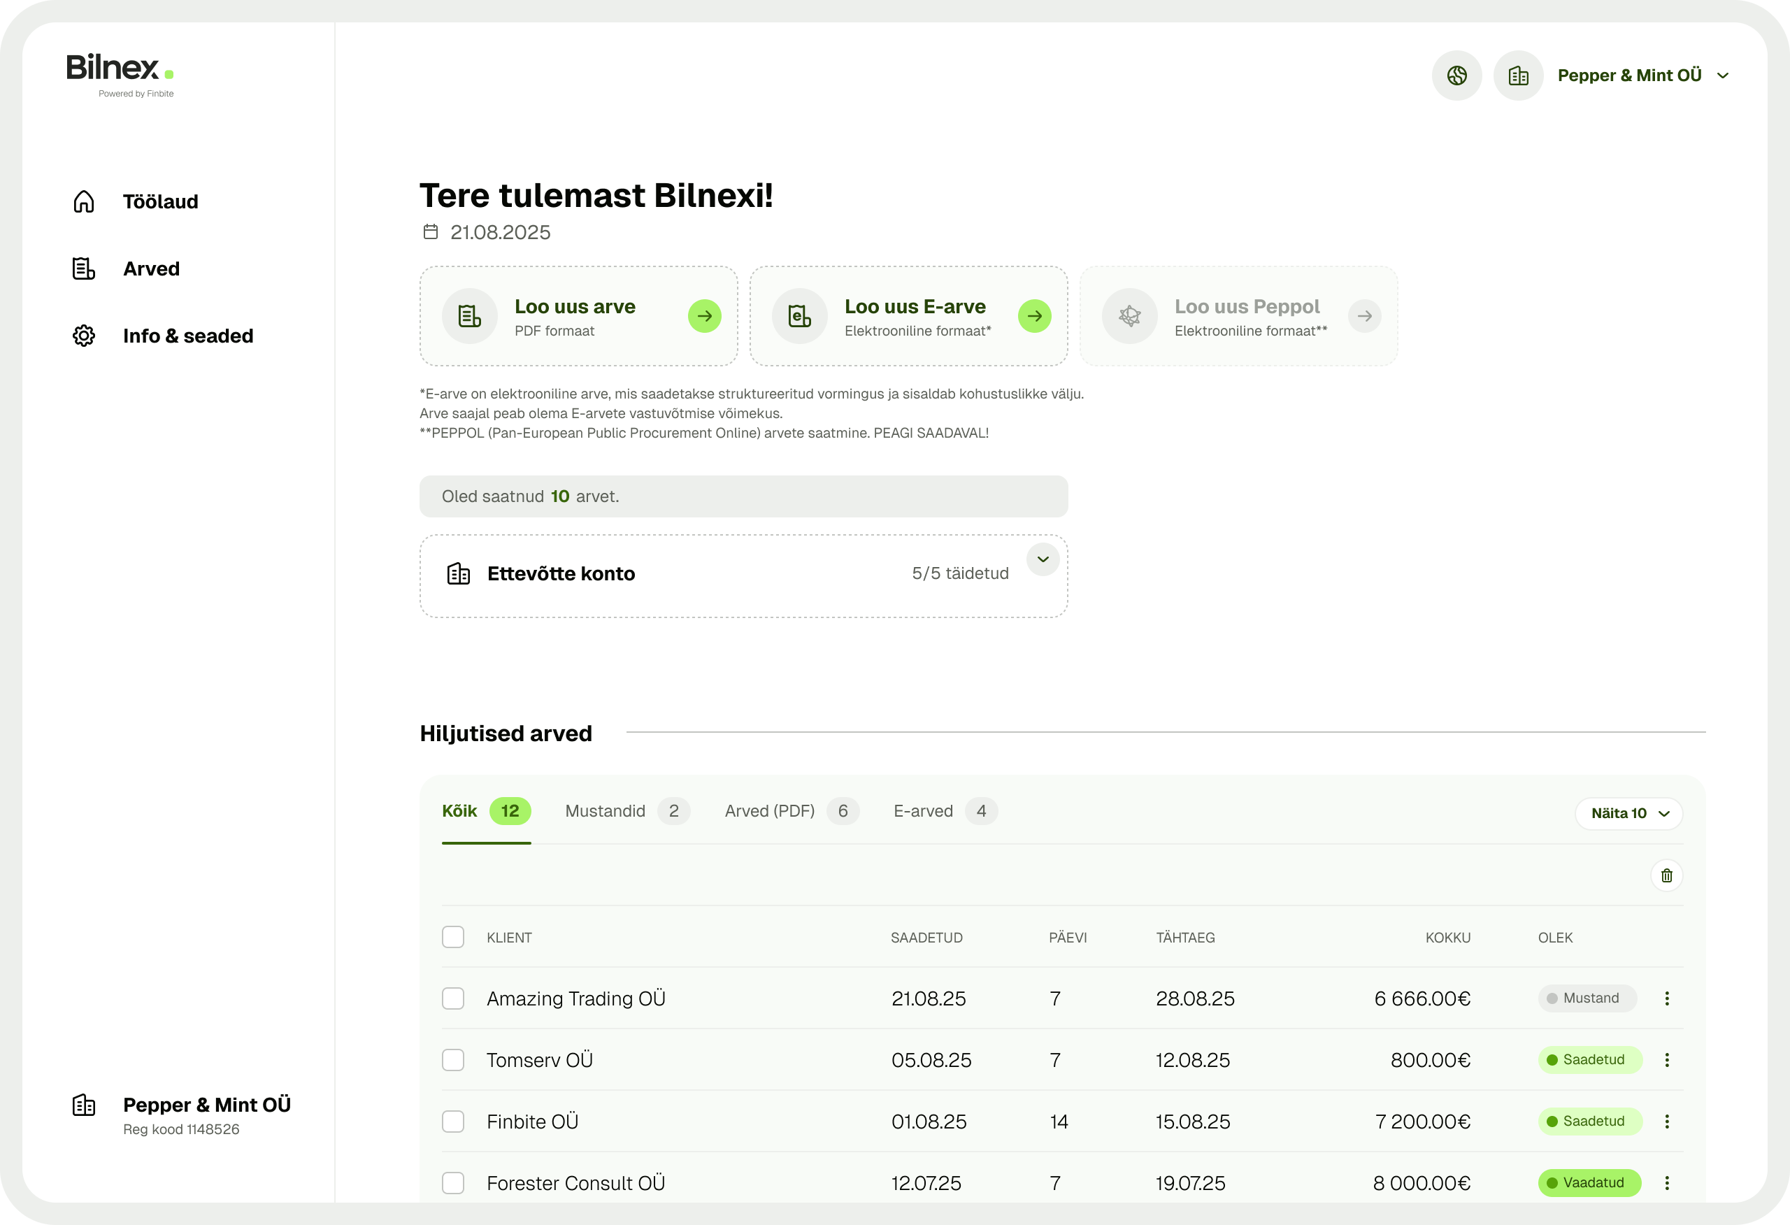
Task: Click the PDF invoice document icon
Action: [x=470, y=316]
